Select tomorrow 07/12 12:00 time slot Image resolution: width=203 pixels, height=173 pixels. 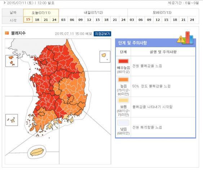coord(89,20)
